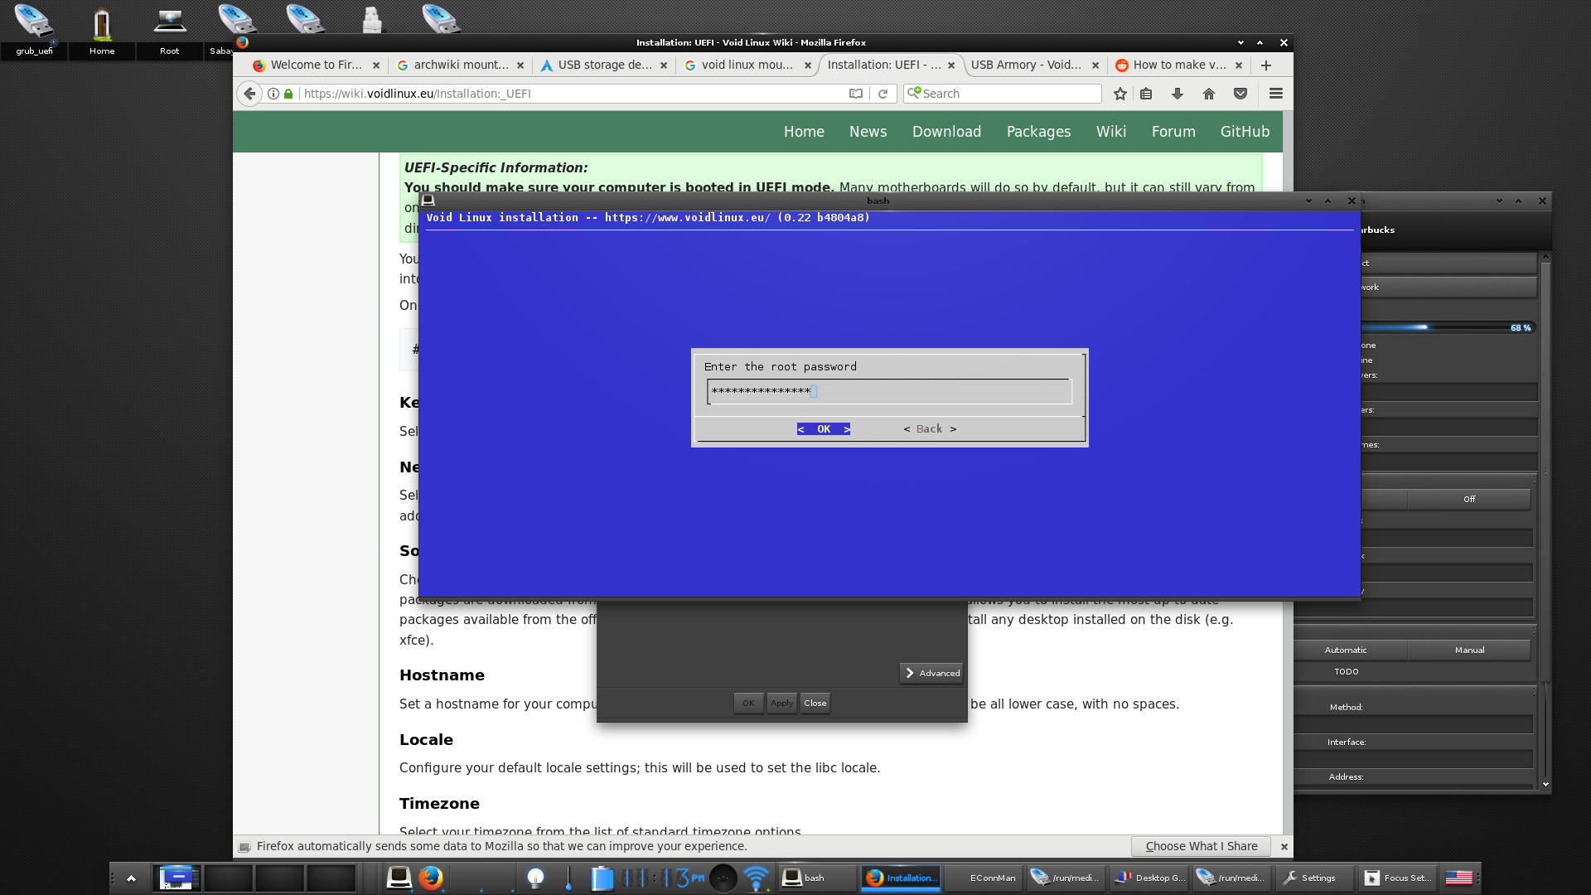Screen dimensions: 1591x895
Task: Open the grub_uefi USB drive desktop icon
Action: 34,29
